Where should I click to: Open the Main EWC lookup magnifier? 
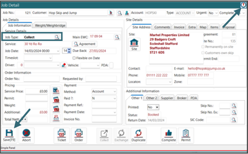point(117,37)
